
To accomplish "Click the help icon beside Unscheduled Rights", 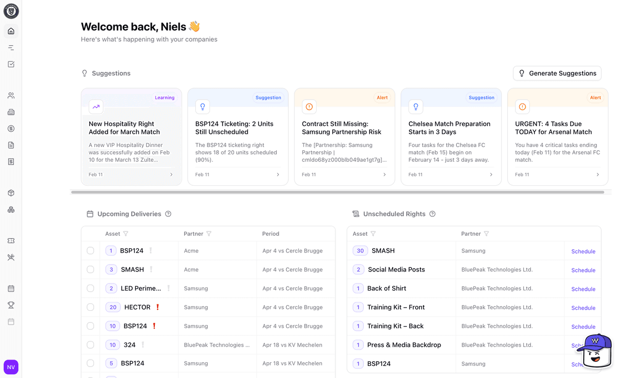I will tap(433, 214).
